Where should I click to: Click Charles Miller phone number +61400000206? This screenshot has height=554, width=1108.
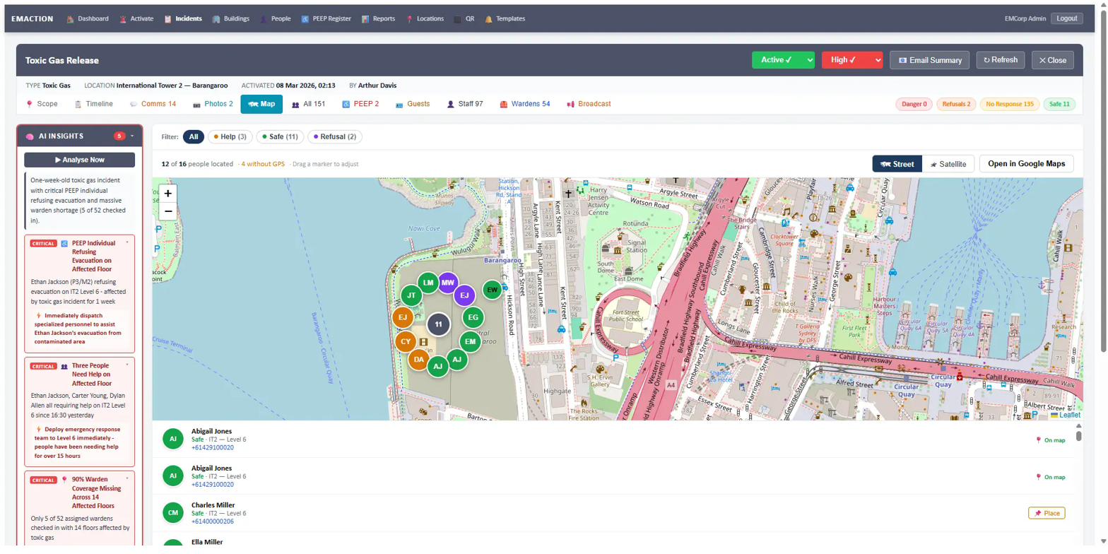click(212, 521)
